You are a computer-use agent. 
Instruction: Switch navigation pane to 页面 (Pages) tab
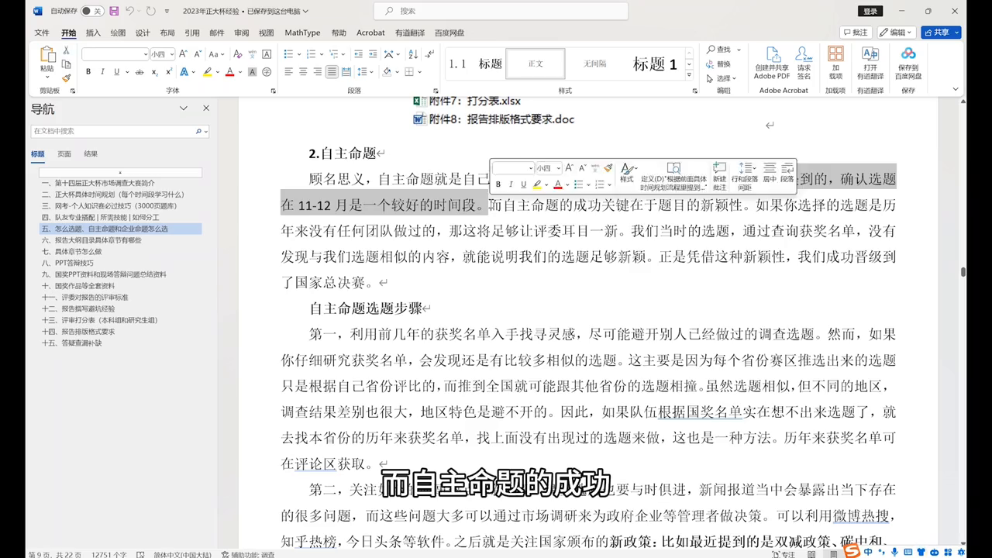(x=64, y=154)
